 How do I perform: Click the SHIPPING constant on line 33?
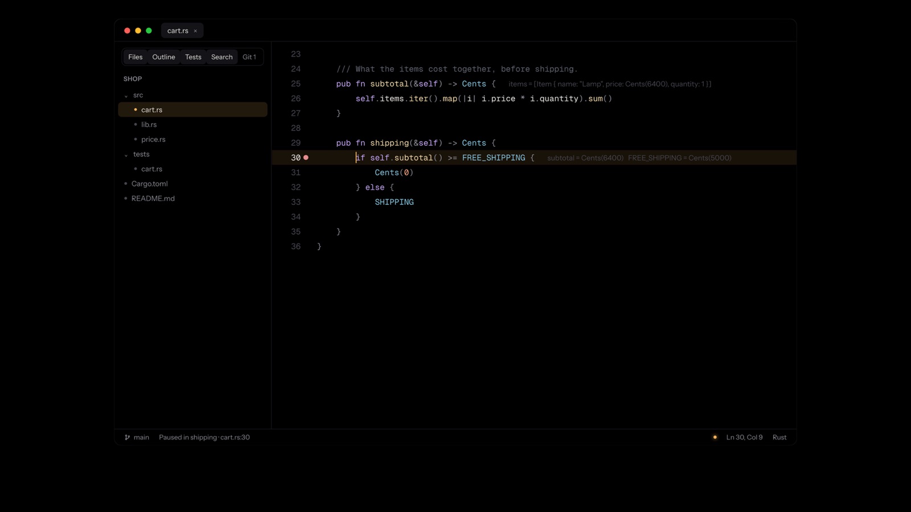pyautogui.click(x=394, y=202)
